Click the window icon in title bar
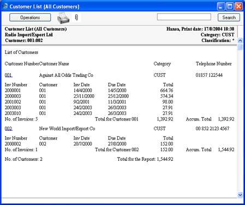 coord(5,6)
